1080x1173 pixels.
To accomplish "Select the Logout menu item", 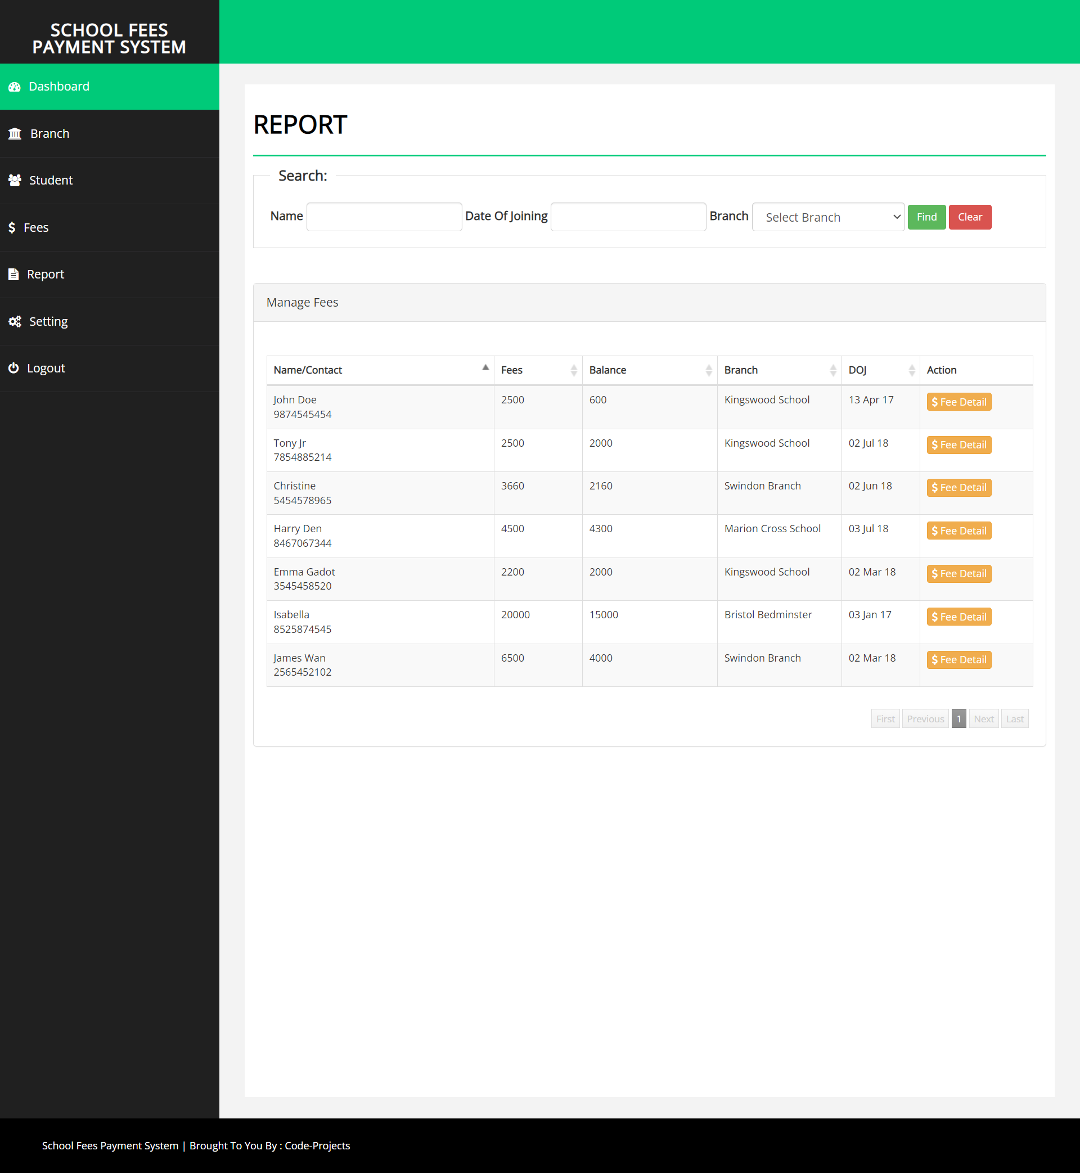I will tap(109, 368).
